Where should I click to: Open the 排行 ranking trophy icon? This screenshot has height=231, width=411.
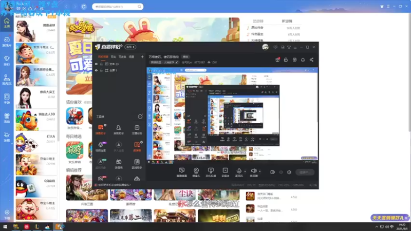click(7, 61)
